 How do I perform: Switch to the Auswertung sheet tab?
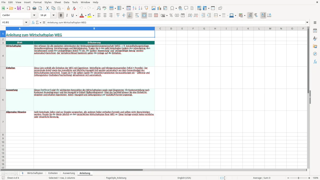tap(69, 173)
